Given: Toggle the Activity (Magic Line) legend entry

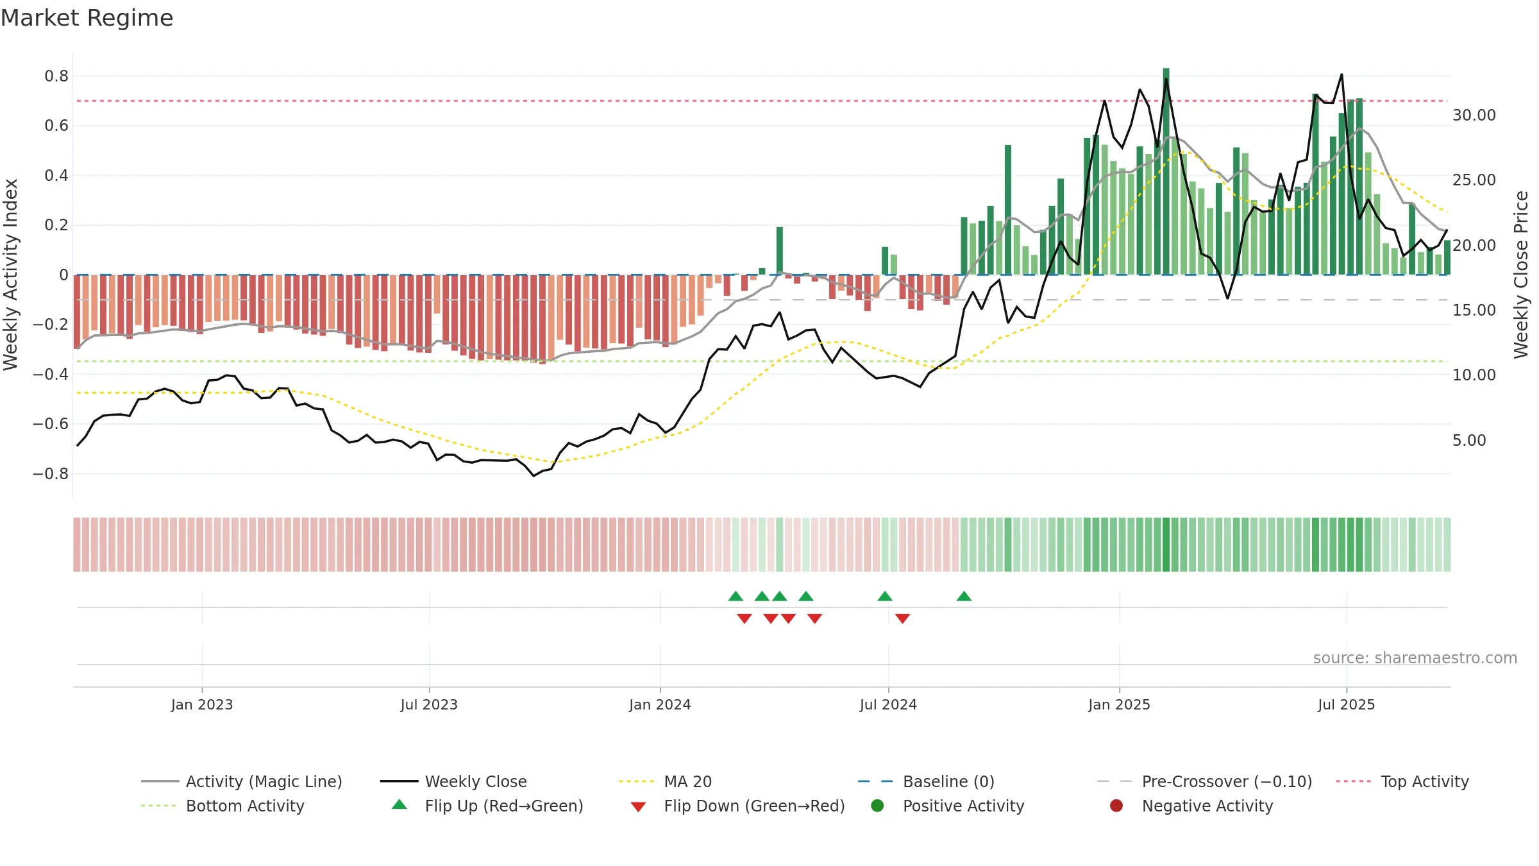Looking at the screenshot, I should pyautogui.click(x=242, y=781).
